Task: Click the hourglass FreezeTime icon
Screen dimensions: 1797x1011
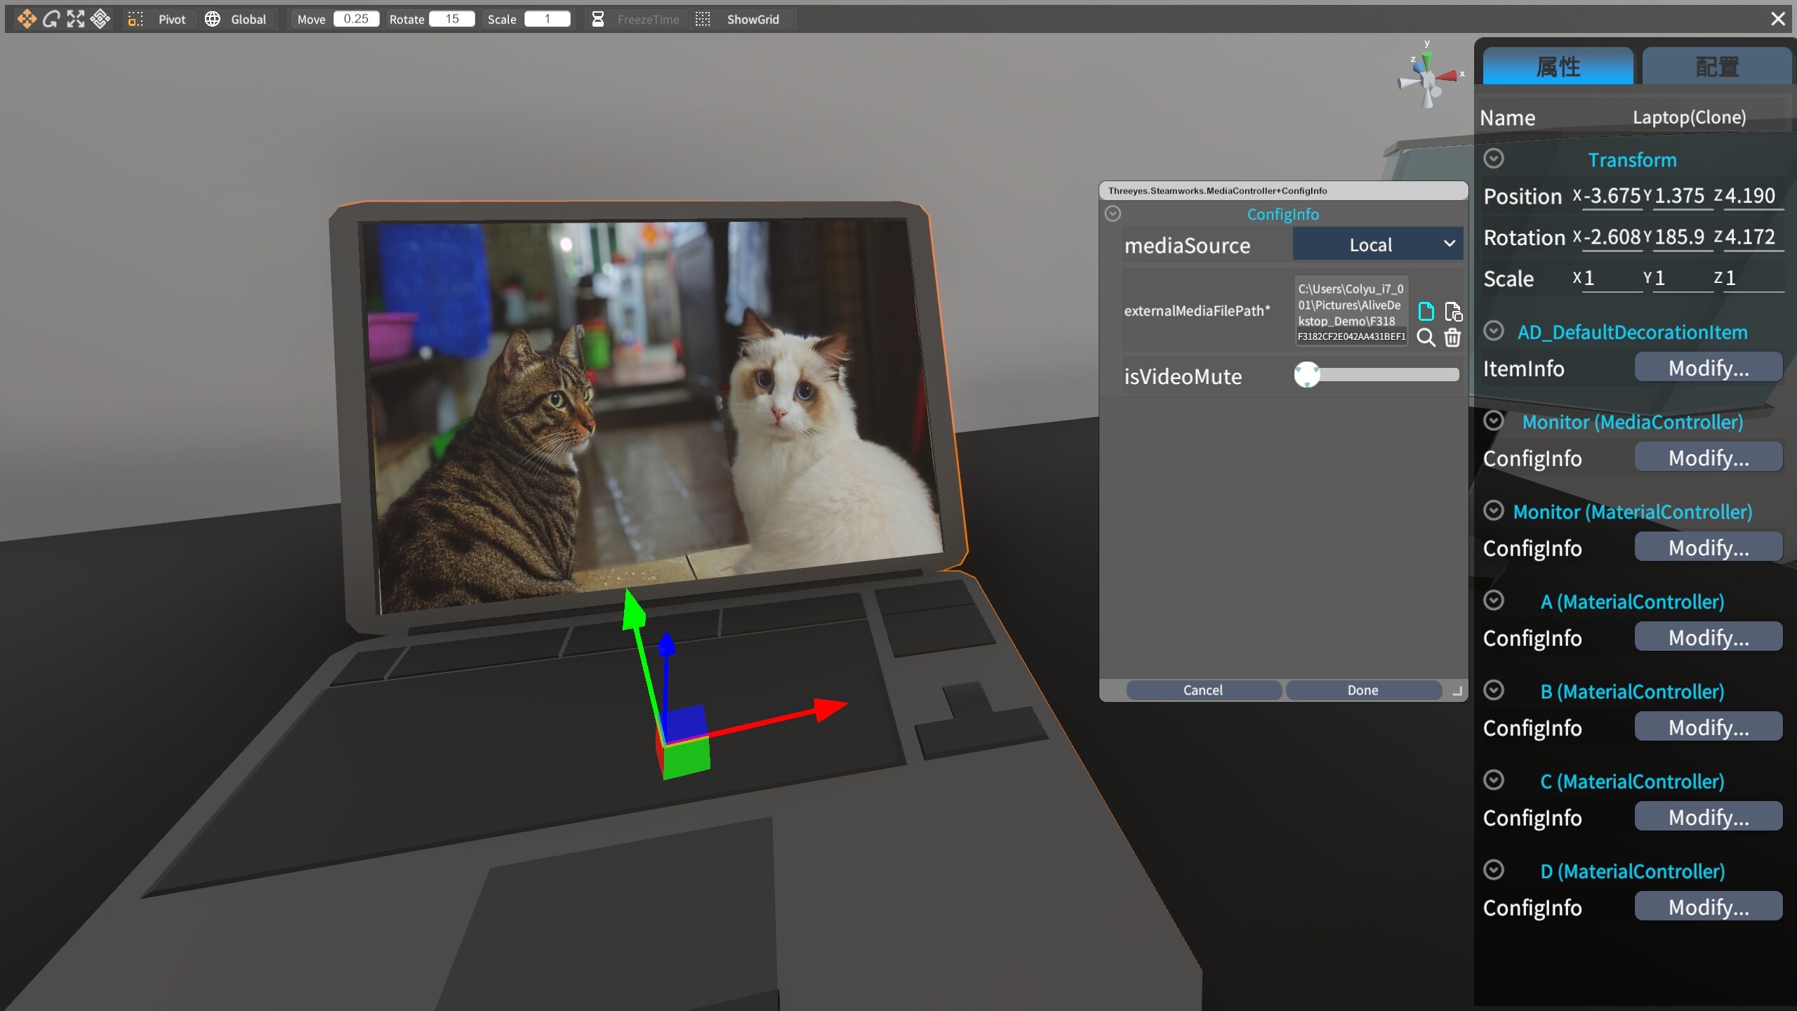Action: coord(597,19)
